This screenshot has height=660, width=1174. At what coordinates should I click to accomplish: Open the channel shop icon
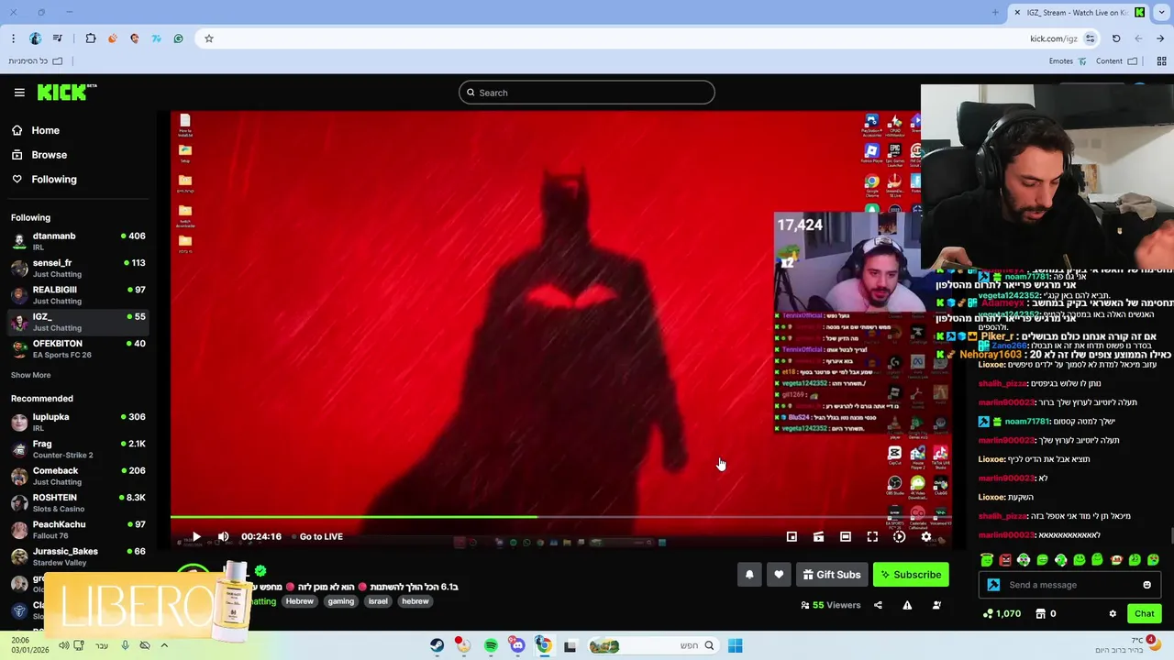[1041, 613]
